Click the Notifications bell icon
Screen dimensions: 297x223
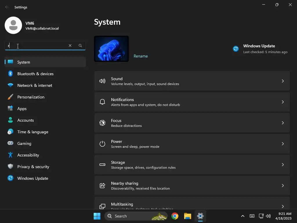pyautogui.click(x=102, y=102)
